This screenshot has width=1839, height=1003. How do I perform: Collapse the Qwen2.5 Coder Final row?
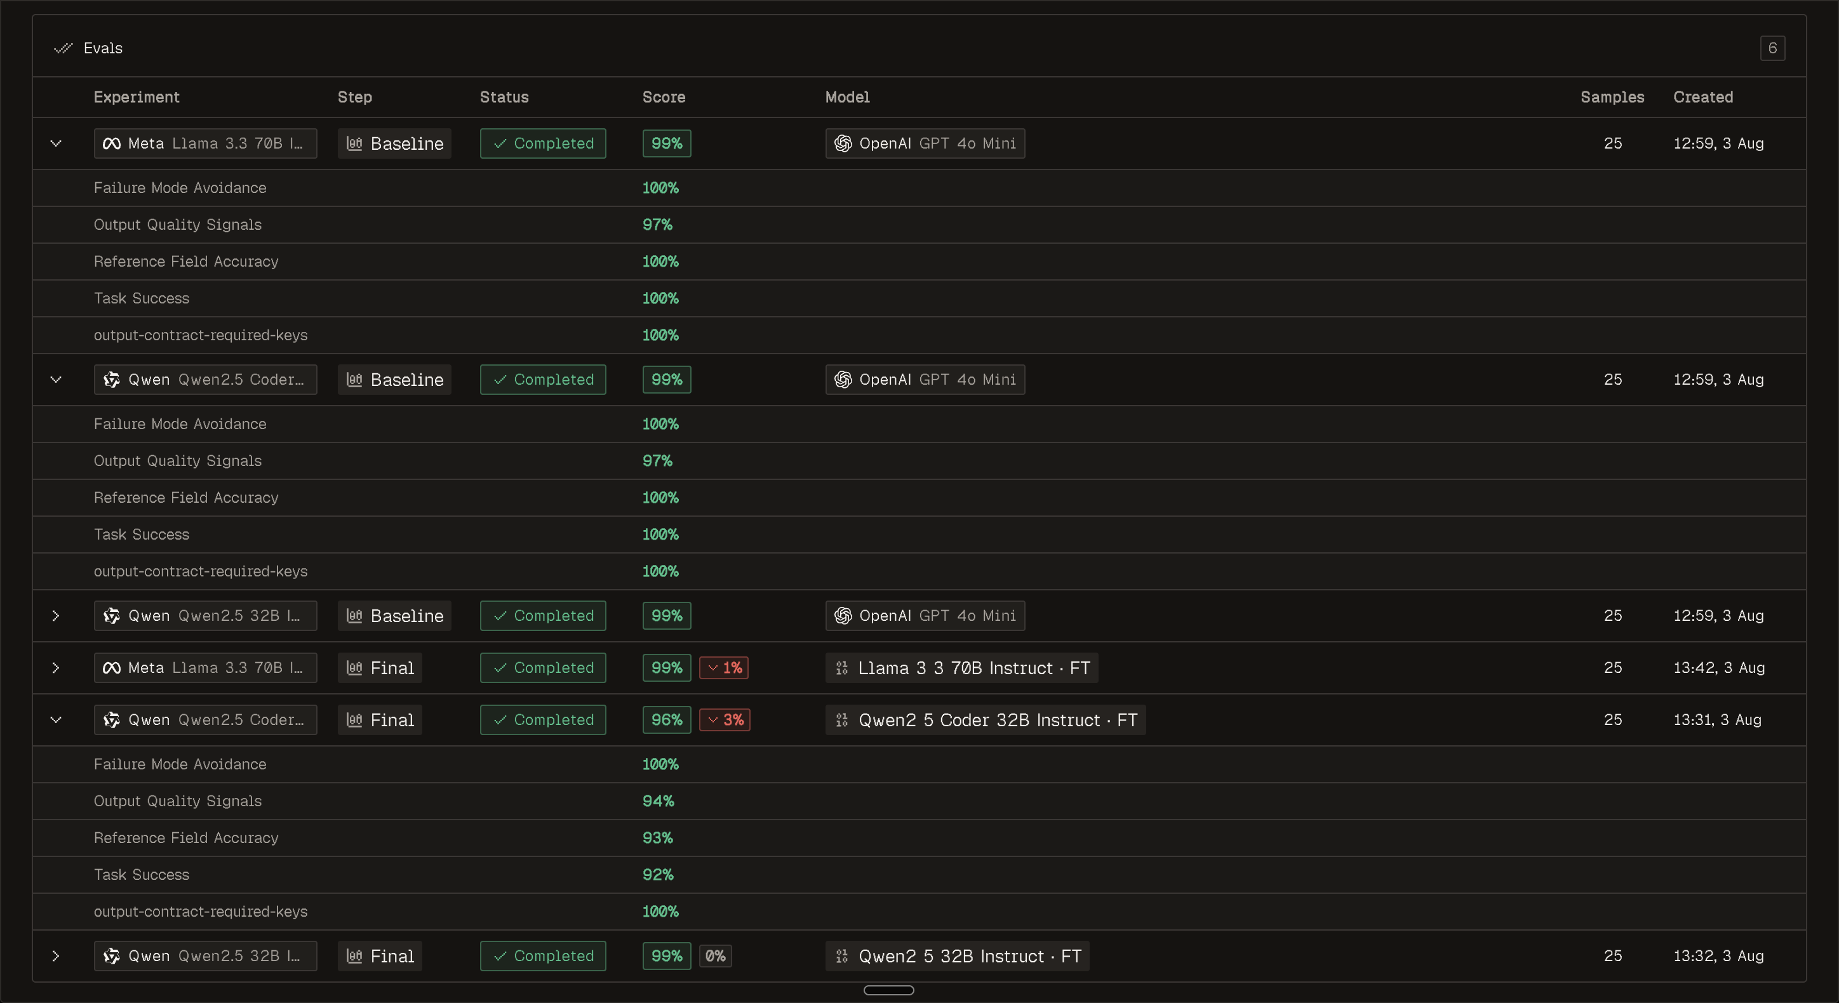click(x=56, y=721)
